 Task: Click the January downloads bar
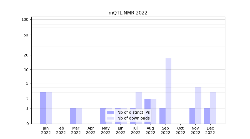click(x=49, y=108)
